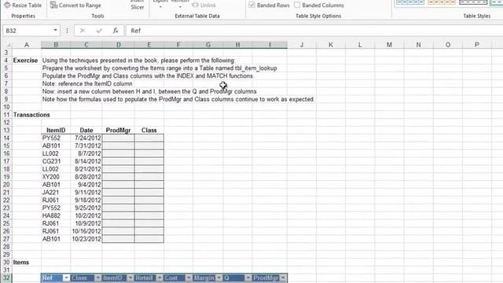Image resolution: width=503 pixels, height=283 pixels.
Task: Select column header A
Action: 27,45
